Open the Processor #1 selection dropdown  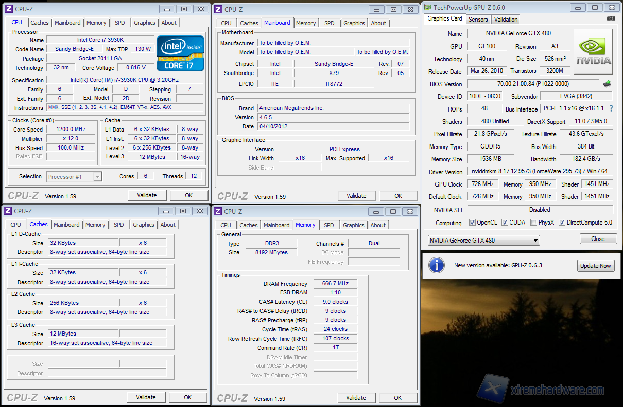click(x=74, y=177)
